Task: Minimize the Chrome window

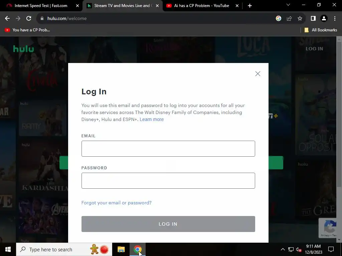Action: [x=303, y=5]
